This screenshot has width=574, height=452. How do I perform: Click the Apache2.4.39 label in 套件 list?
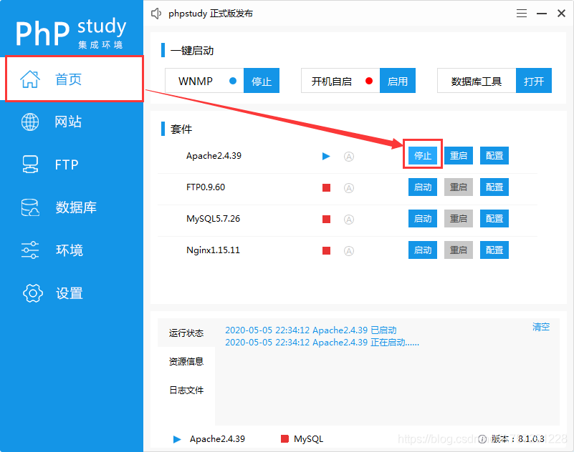coord(214,156)
